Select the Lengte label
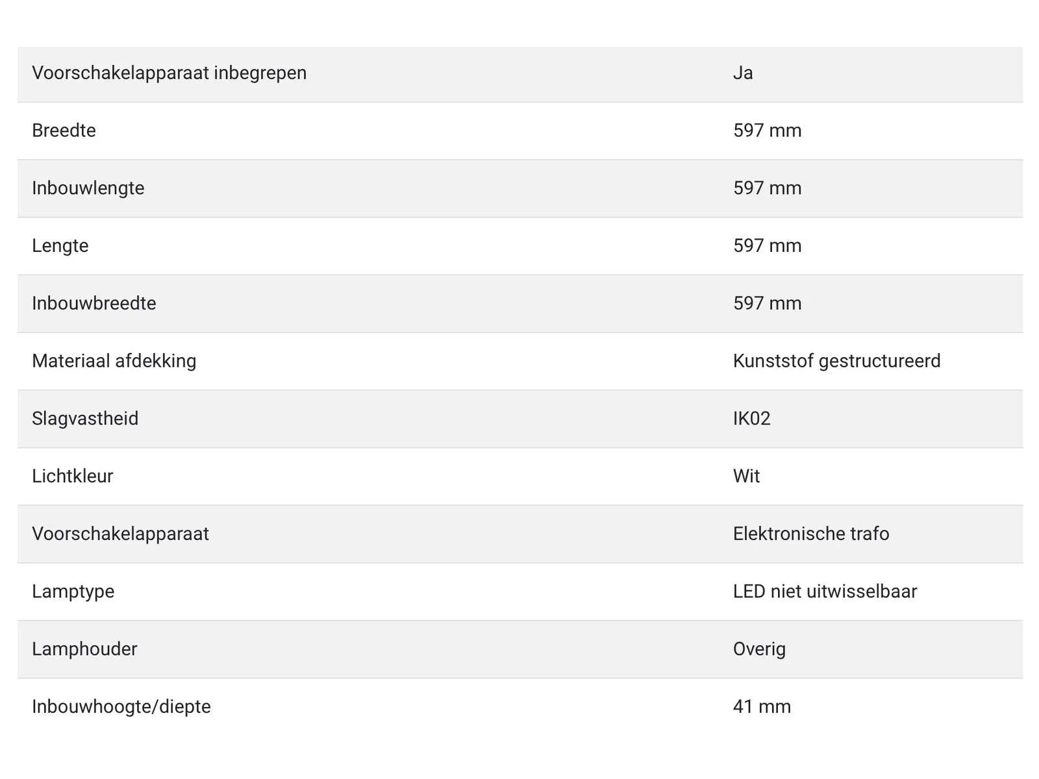 60,247
